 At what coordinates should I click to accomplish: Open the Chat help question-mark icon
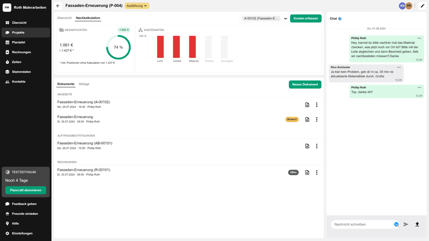pyautogui.click(x=340, y=19)
